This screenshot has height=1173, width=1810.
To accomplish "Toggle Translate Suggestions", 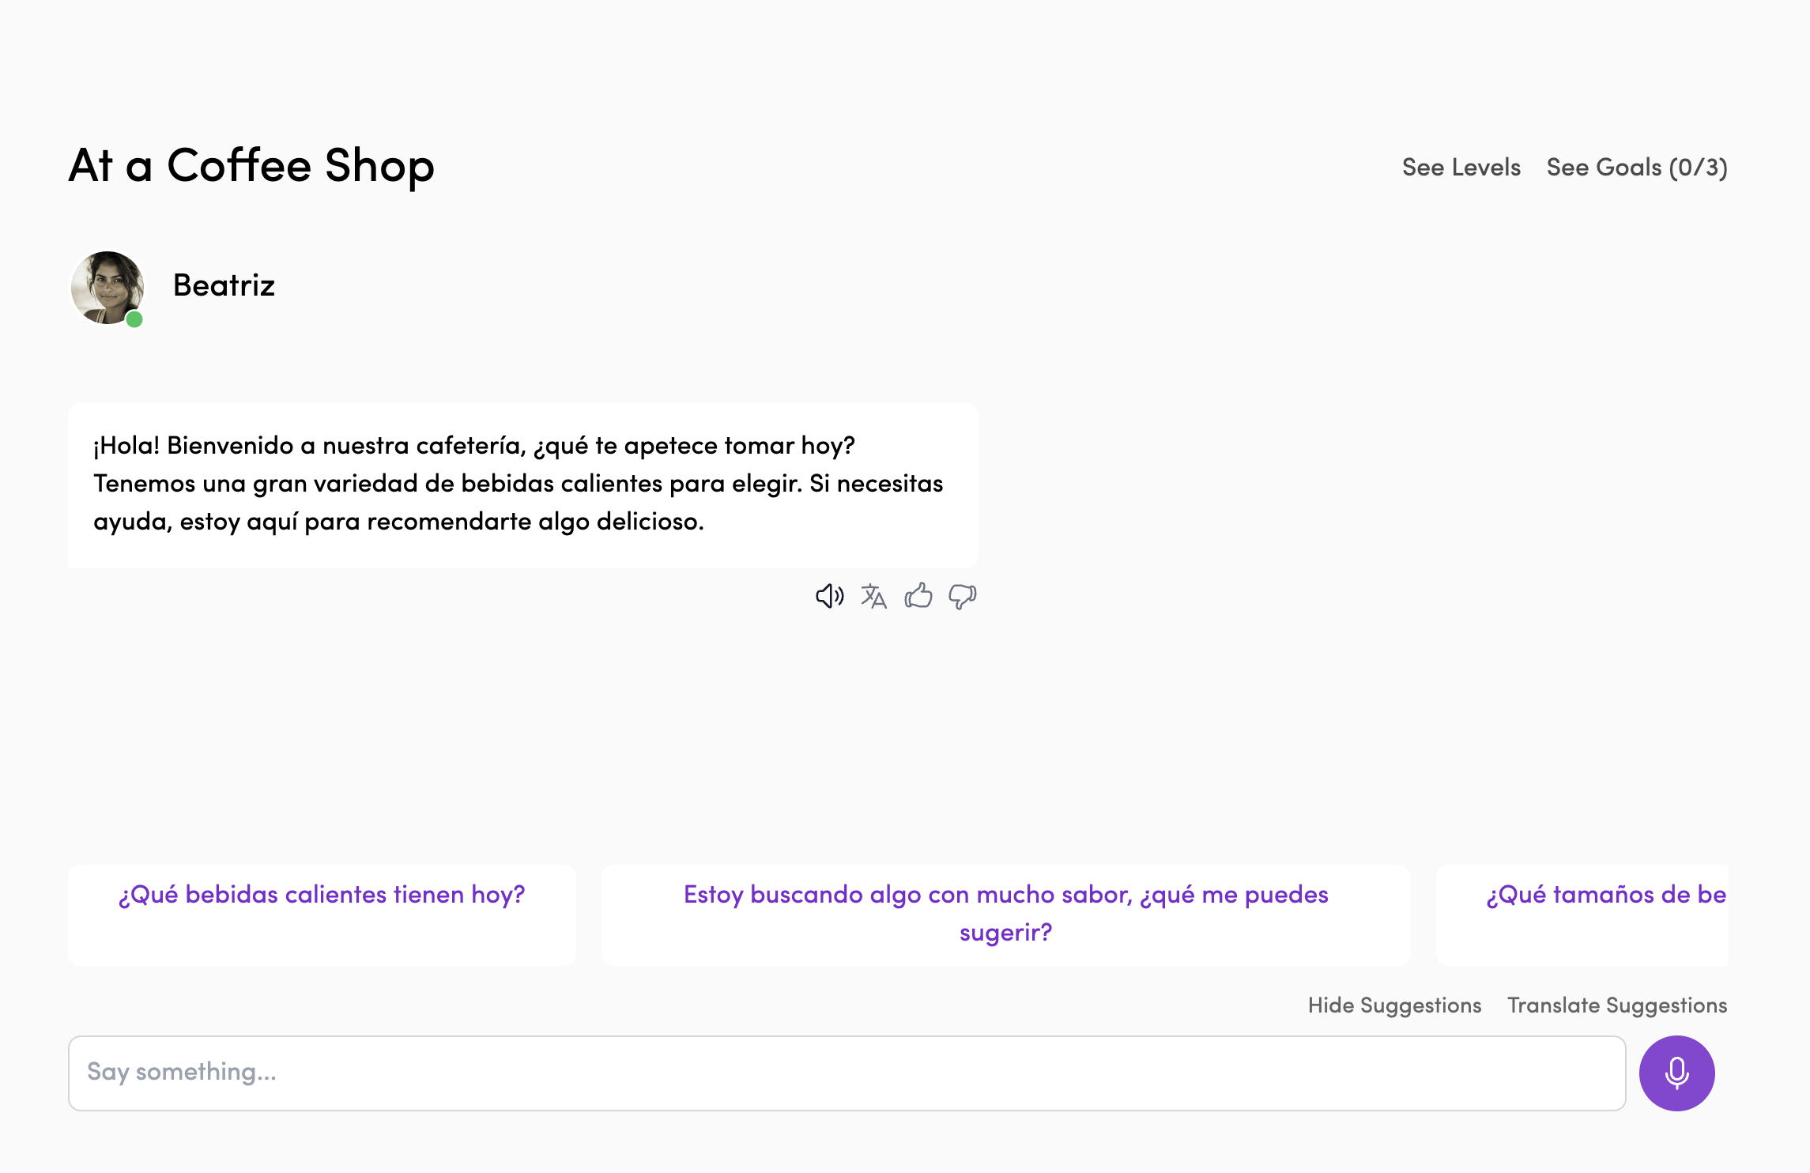I will tap(1616, 1005).
